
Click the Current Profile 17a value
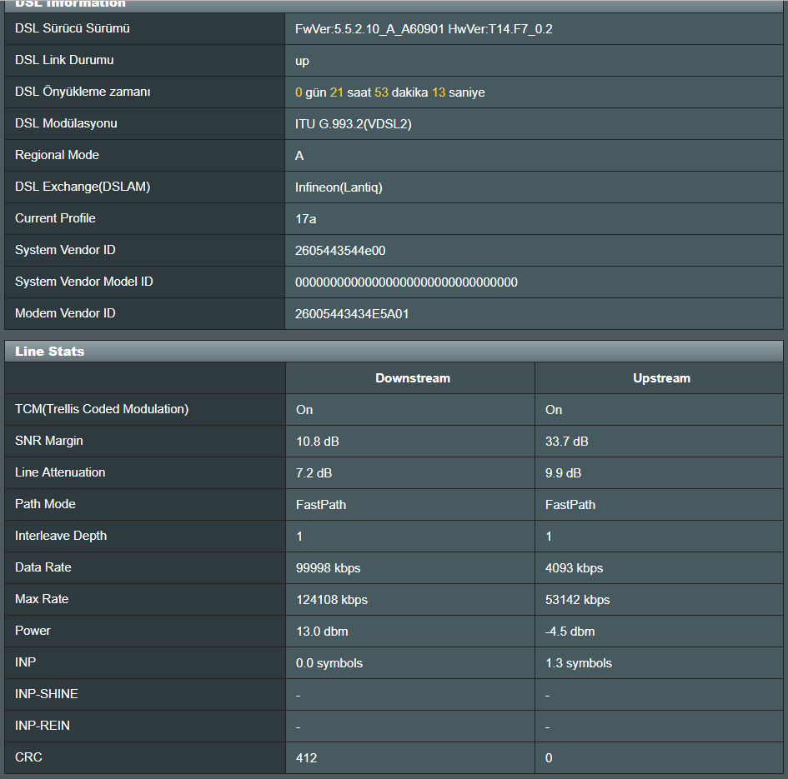305,219
